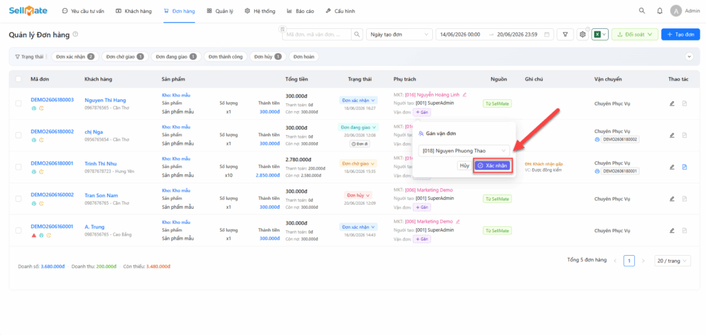Open customer link Trinh Thi Nhu
The image size is (706, 335).
pyautogui.click(x=101, y=163)
